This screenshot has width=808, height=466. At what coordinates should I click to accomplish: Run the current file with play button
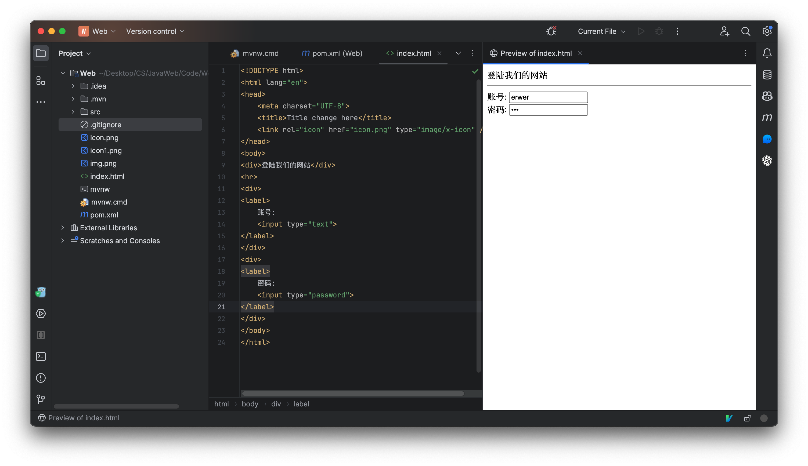click(641, 31)
